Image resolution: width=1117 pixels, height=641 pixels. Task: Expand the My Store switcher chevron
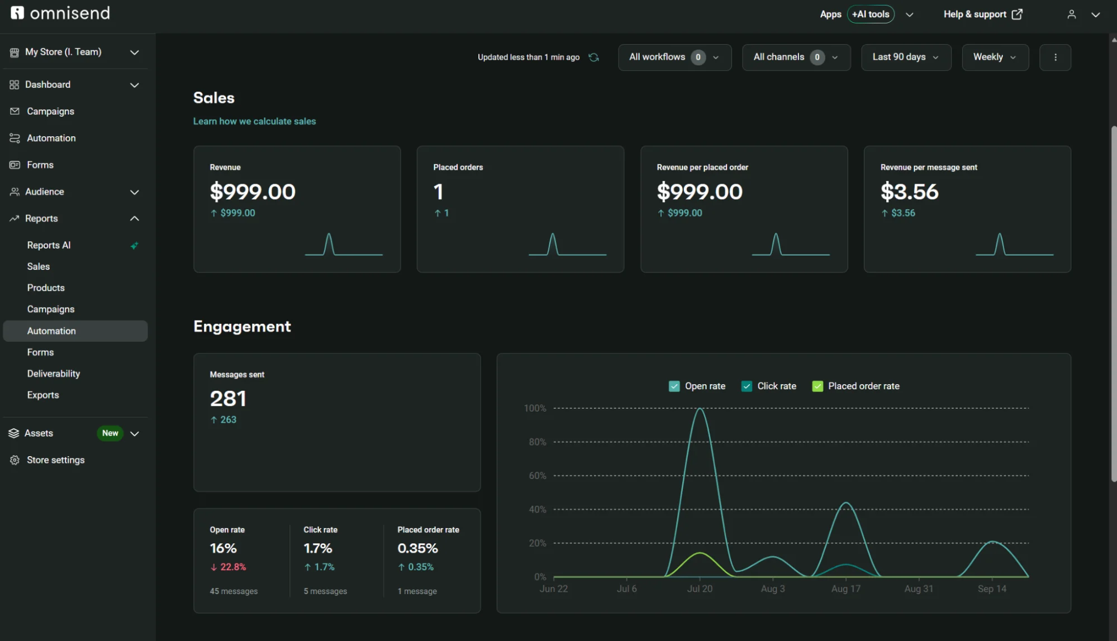click(x=134, y=52)
